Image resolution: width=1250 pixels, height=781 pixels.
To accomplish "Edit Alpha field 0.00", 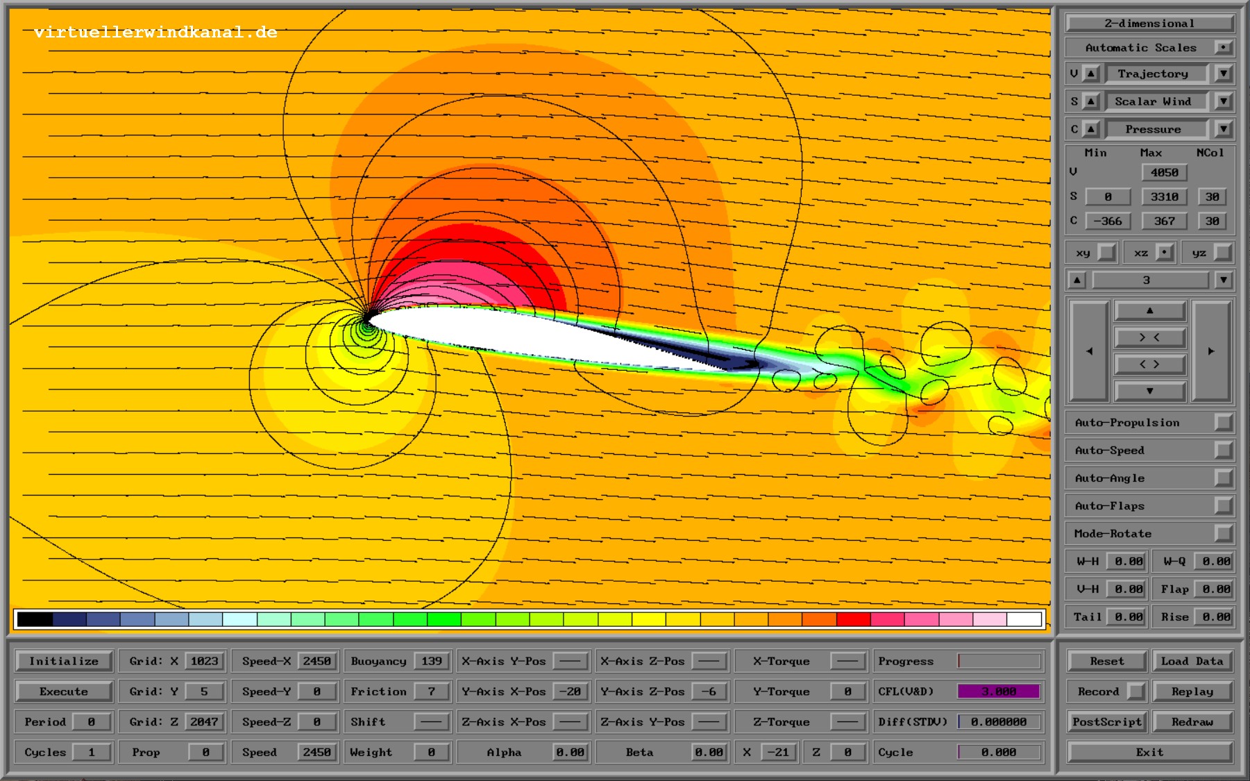I will point(570,752).
